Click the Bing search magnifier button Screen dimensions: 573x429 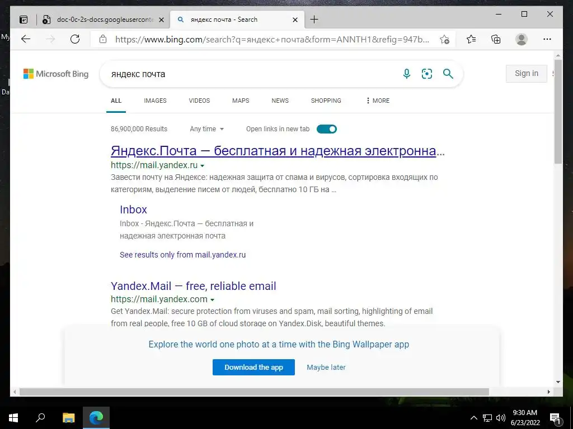point(448,74)
